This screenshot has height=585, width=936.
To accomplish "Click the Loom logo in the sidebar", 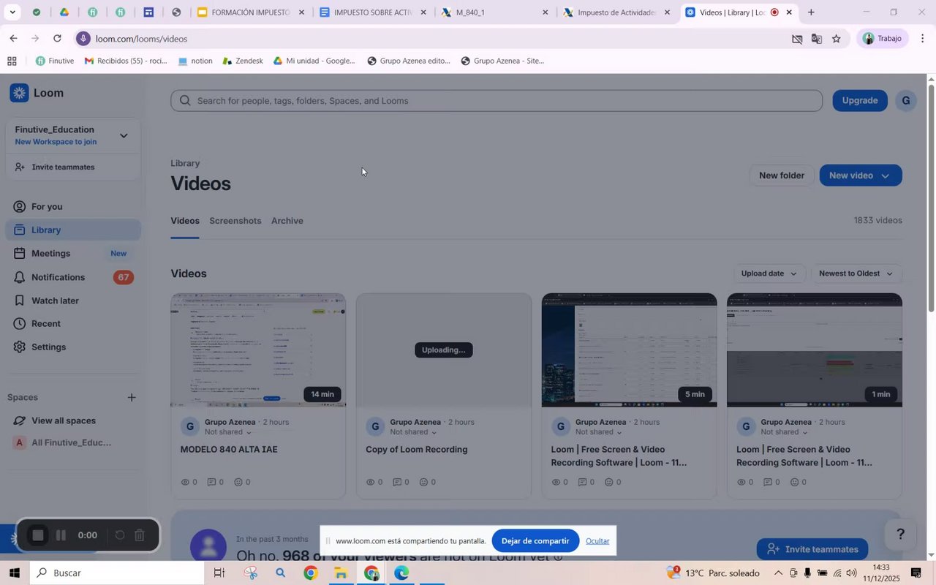I will (37, 93).
